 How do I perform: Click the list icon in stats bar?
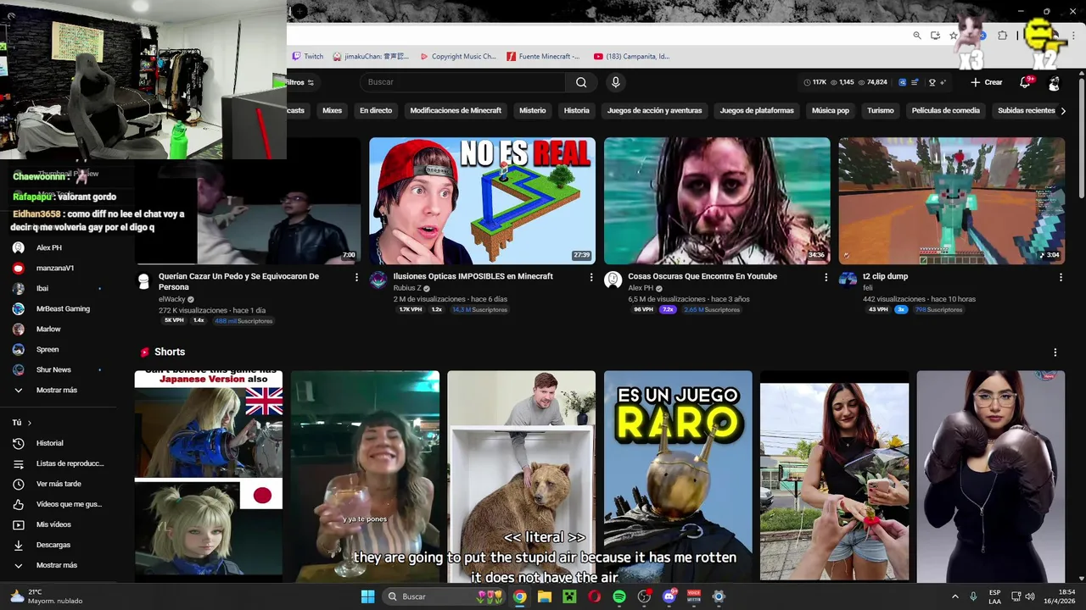[916, 82]
